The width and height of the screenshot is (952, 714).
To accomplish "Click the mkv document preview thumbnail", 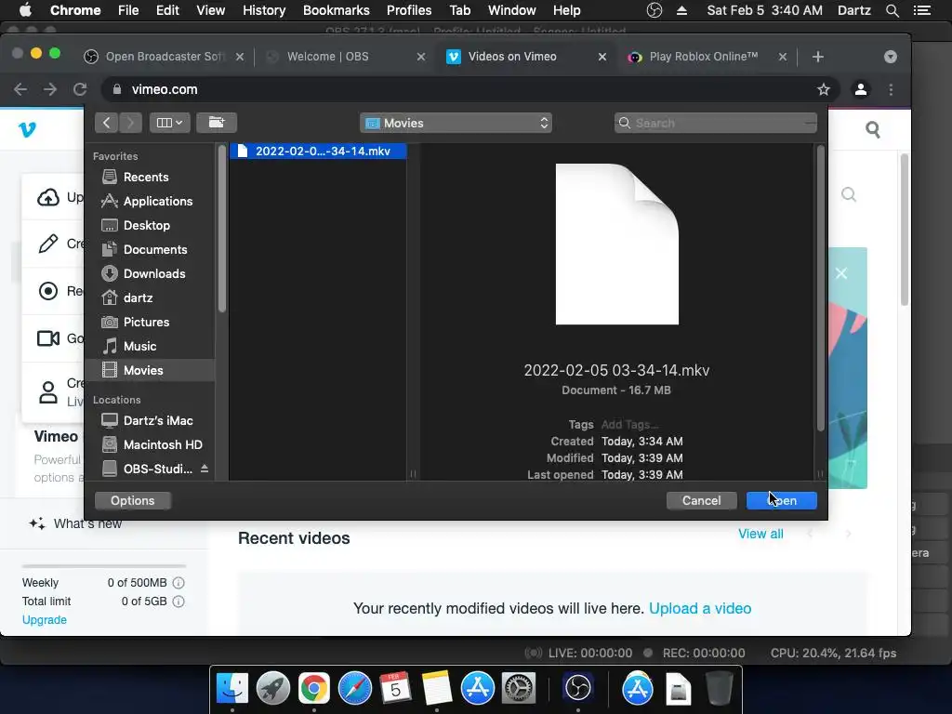I will coord(617,245).
